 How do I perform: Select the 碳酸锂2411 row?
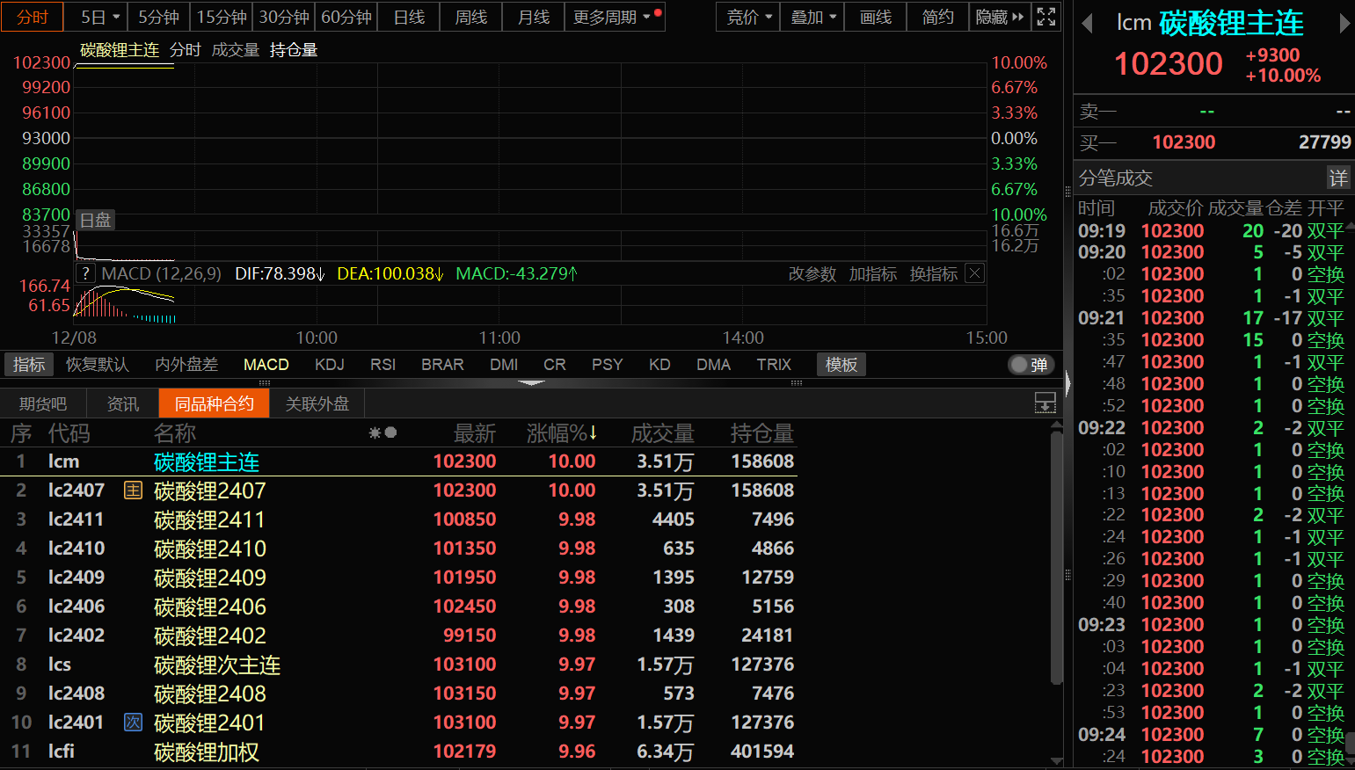click(400, 519)
